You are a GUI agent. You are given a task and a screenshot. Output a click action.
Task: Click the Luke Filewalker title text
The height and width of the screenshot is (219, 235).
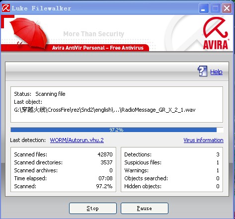tap(41, 8)
